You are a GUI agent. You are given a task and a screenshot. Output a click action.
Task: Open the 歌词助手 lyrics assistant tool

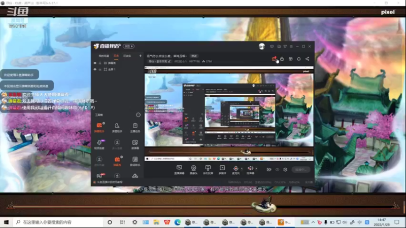(x=135, y=161)
